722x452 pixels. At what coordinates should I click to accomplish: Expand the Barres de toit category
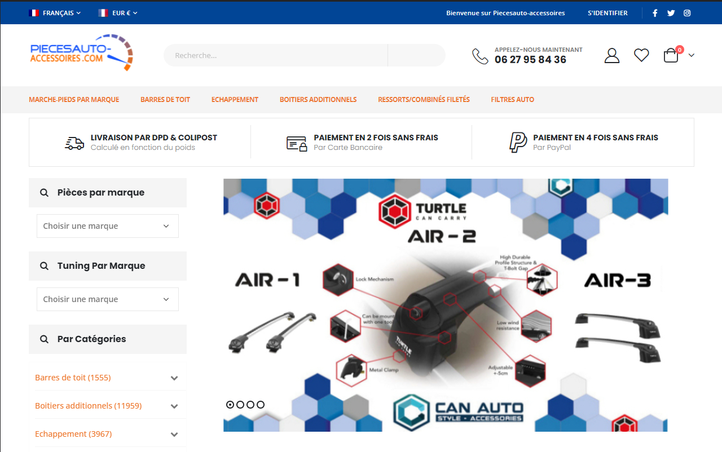coord(174,378)
